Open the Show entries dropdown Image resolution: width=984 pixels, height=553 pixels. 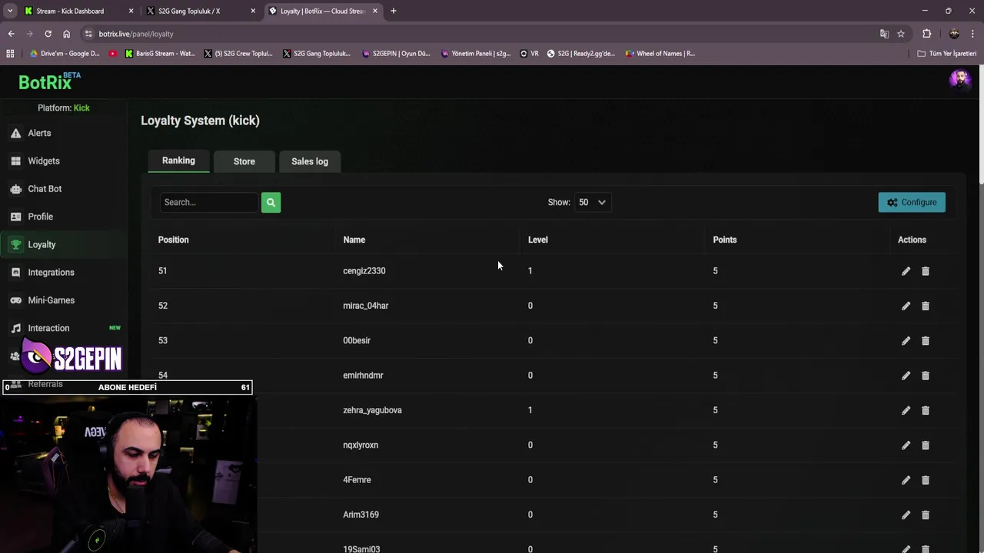(592, 202)
